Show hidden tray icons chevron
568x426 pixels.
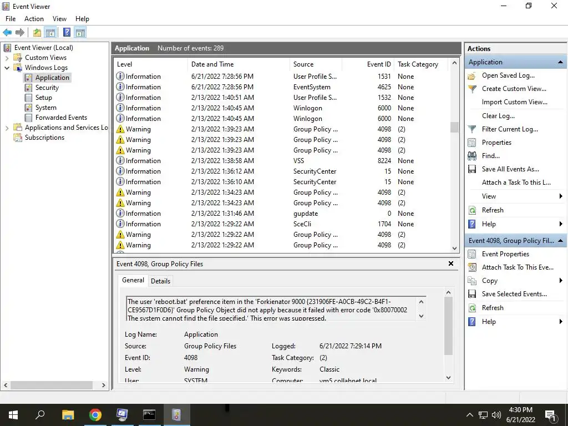pyautogui.click(x=469, y=415)
